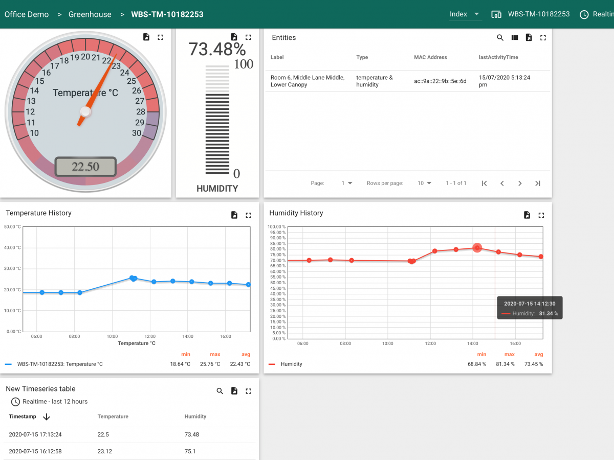The height and width of the screenshot is (460, 614).
Task: Click the 2020-07-15 16:12:58 timestamp row
Action: point(129,451)
